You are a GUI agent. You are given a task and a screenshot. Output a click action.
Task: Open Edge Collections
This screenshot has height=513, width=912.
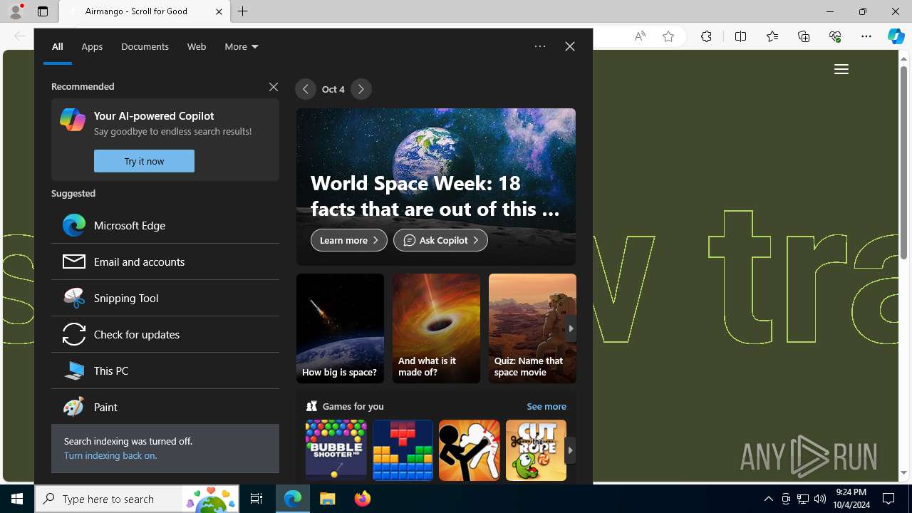tap(804, 36)
